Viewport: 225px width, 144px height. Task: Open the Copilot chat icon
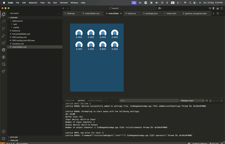[159, 8]
